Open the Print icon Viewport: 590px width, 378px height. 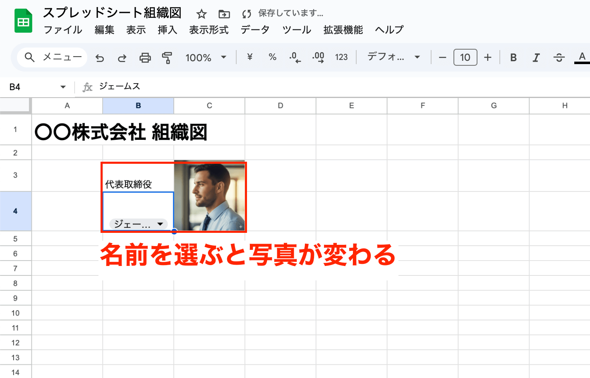(144, 57)
